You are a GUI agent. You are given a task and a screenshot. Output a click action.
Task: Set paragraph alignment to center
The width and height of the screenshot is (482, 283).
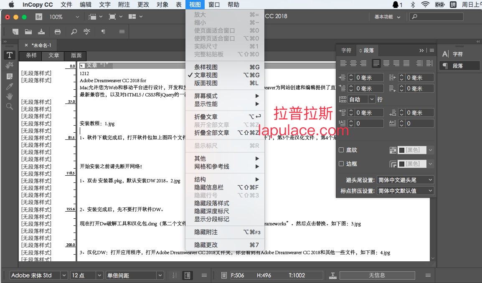(x=353, y=63)
